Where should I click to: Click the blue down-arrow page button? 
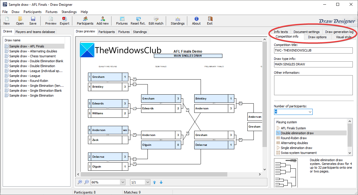tap(161, 182)
